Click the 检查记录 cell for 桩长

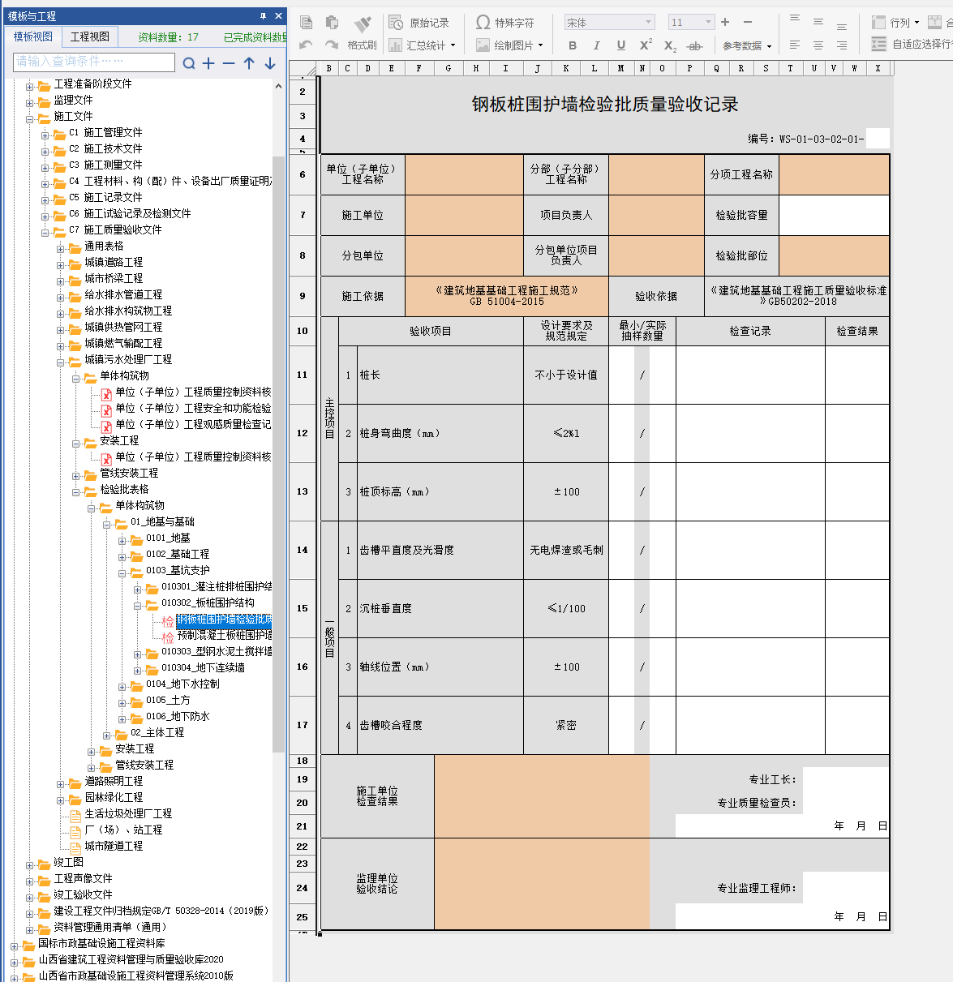[x=750, y=375]
